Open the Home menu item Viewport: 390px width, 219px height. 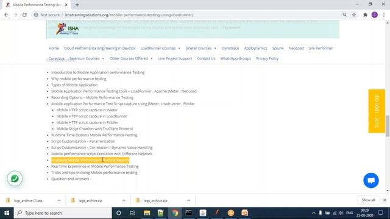54,48
